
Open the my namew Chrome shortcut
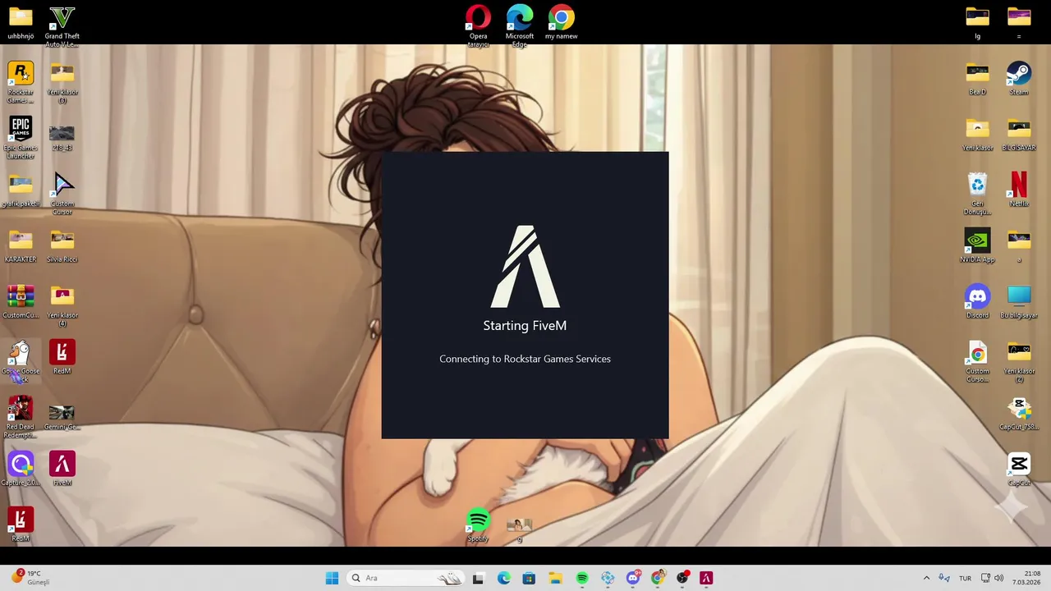click(561, 23)
